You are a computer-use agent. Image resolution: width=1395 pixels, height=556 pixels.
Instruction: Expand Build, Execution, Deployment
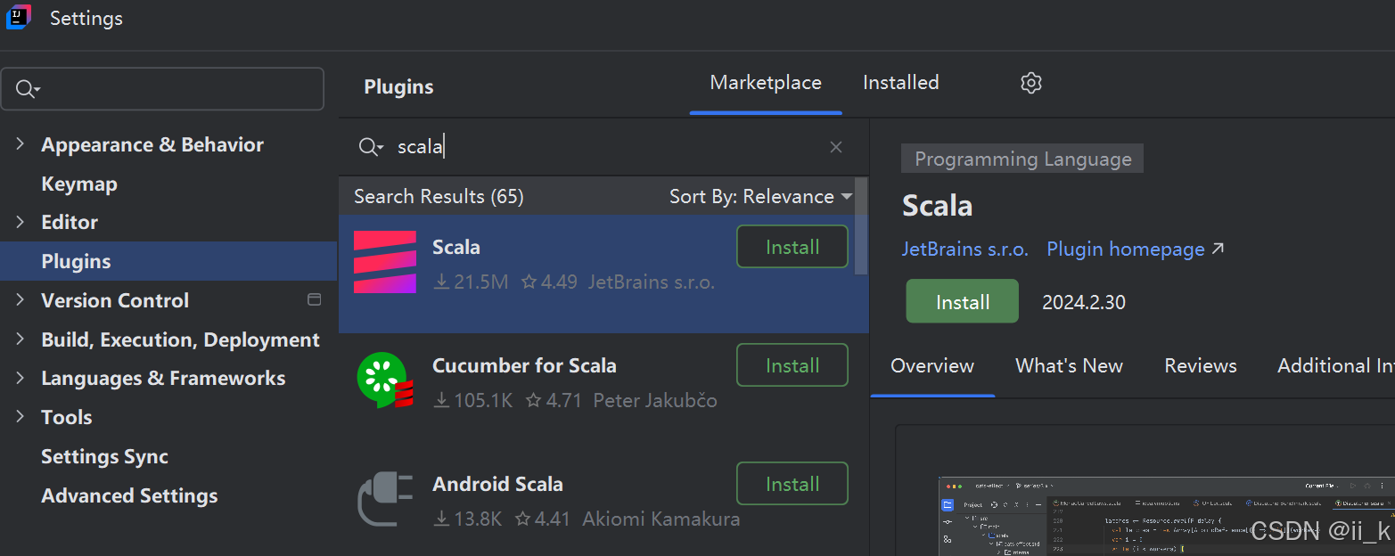[x=20, y=339]
